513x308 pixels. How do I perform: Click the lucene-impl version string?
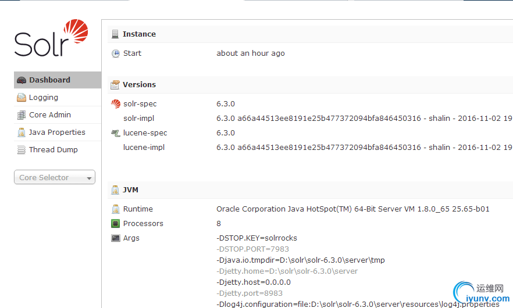364,148
